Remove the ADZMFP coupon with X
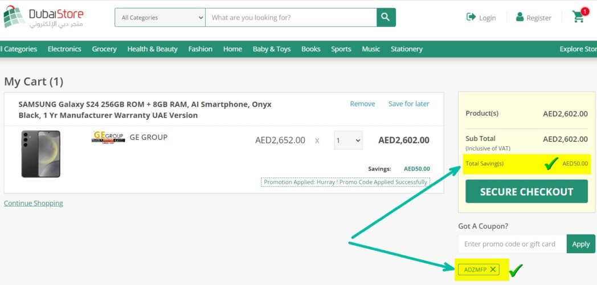This screenshot has height=285, width=597. click(x=493, y=270)
